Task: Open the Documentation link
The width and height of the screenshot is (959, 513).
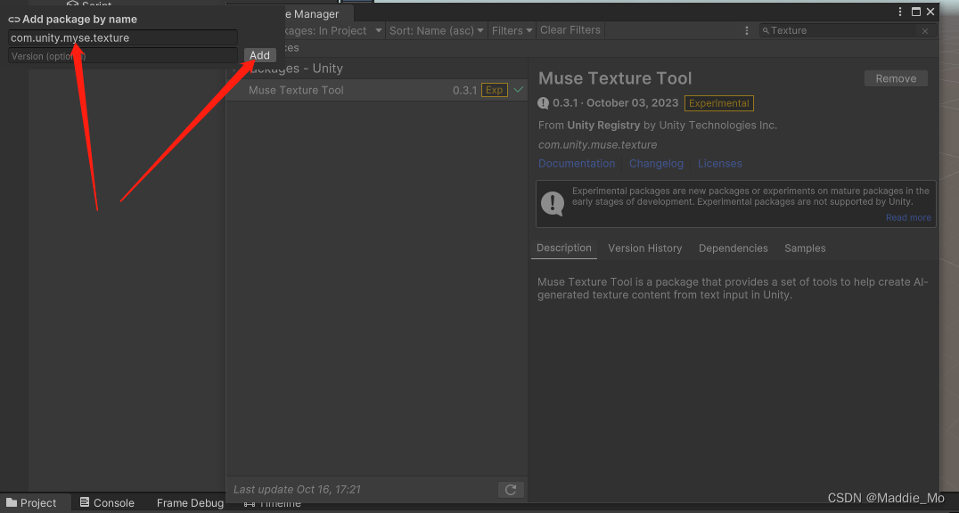Action: click(x=577, y=163)
